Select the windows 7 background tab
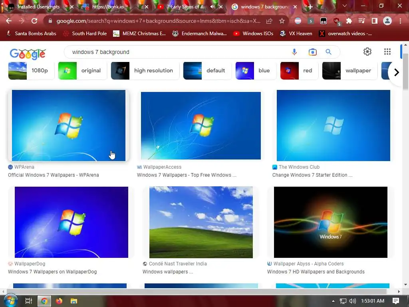This screenshot has height=307, width=409. click(x=264, y=7)
